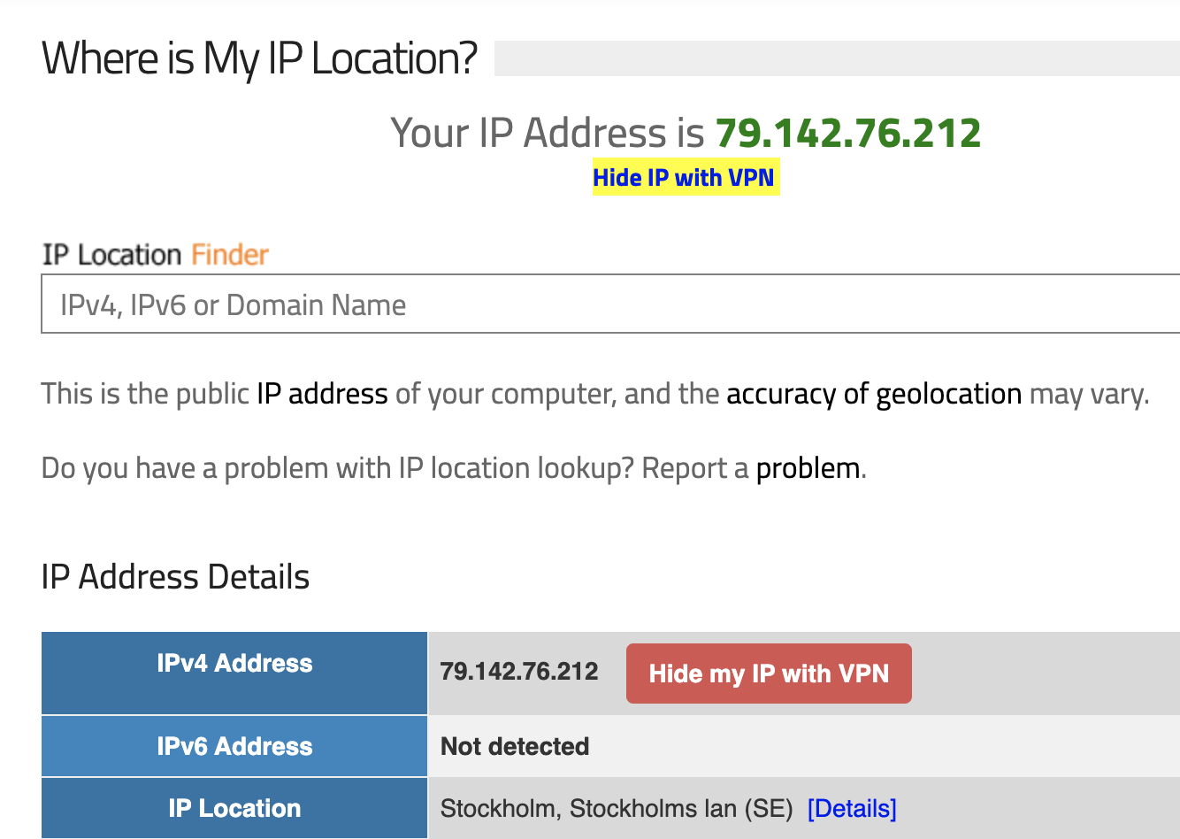Click the "Where is My IP Location?" heading
Image resolution: width=1180 pixels, height=839 pixels.
259,58
